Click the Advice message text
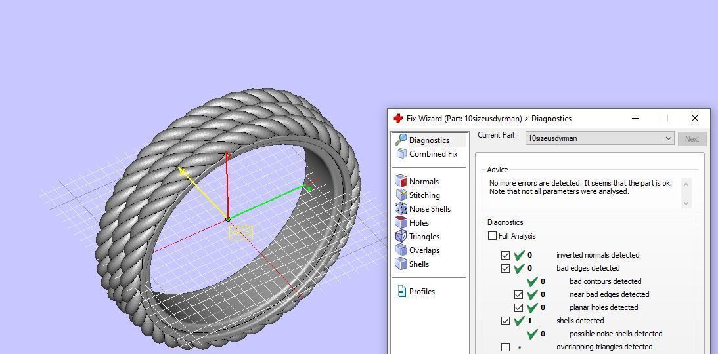 (x=581, y=187)
